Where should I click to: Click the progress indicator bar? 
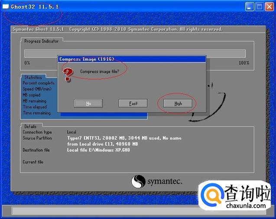point(135,53)
